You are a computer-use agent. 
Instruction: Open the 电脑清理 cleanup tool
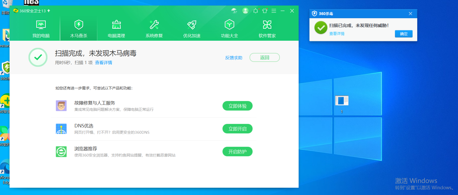116,29
